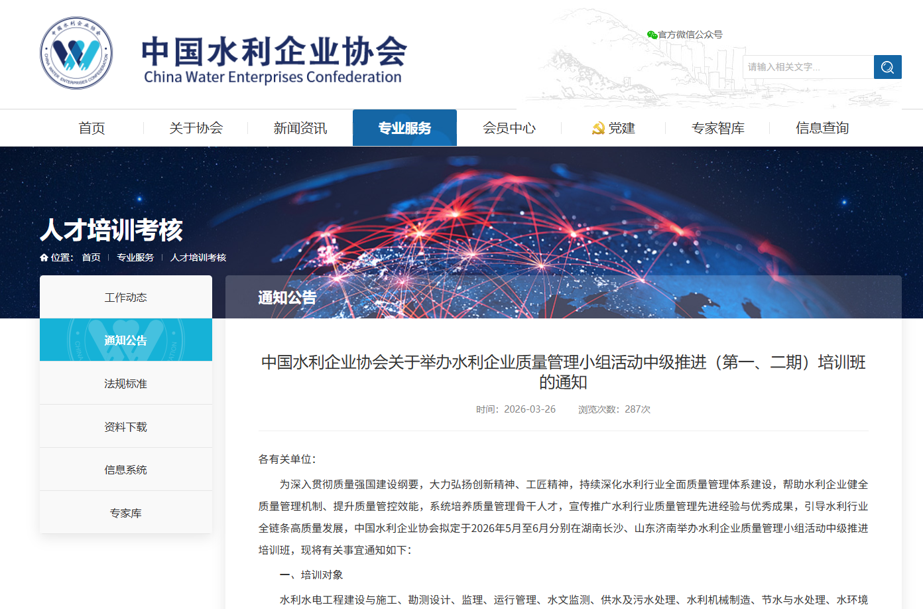Select 法规标准 in the sidebar
This screenshot has width=923, height=609.
pyautogui.click(x=126, y=383)
